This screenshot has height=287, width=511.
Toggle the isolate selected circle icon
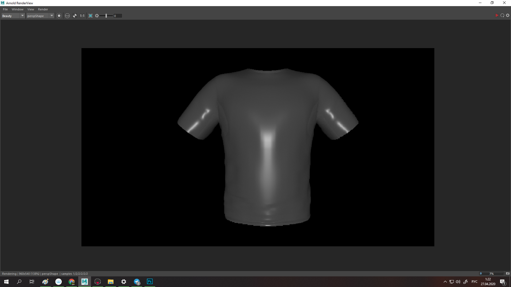point(59,16)
